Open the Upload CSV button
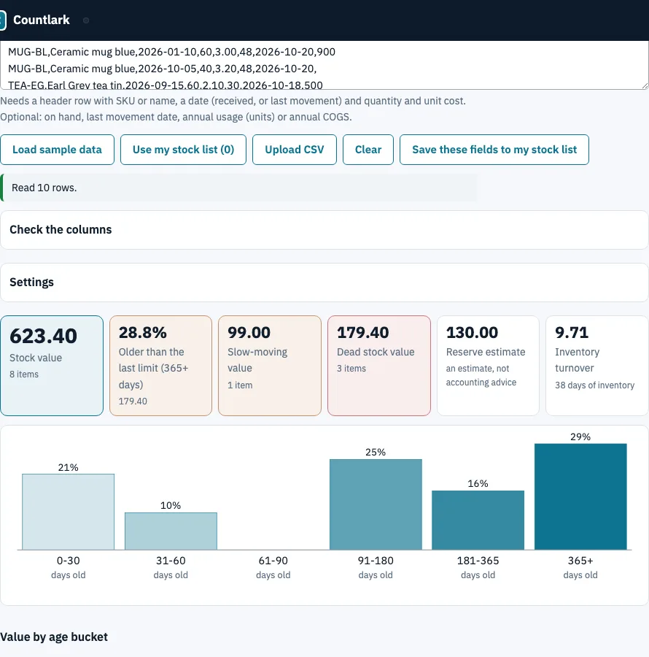649x657 pixels. (295, 150)
